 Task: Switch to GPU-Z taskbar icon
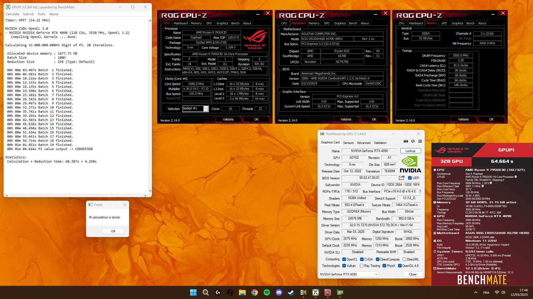pos(340,292)
